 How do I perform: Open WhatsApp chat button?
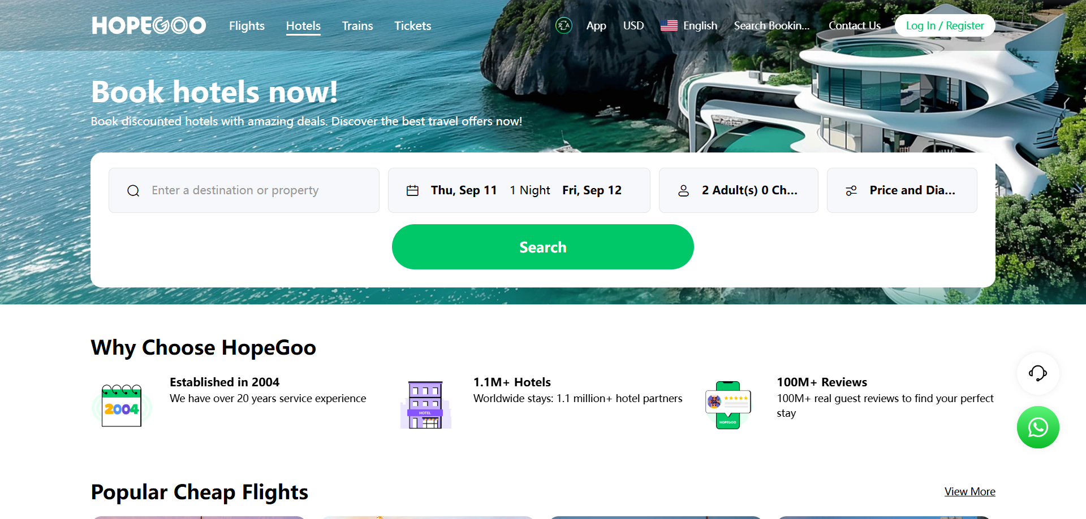[1037, 428]
